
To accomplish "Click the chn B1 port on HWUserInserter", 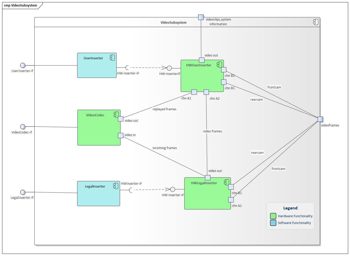I will pyautogui.click(x=224, y=82).
